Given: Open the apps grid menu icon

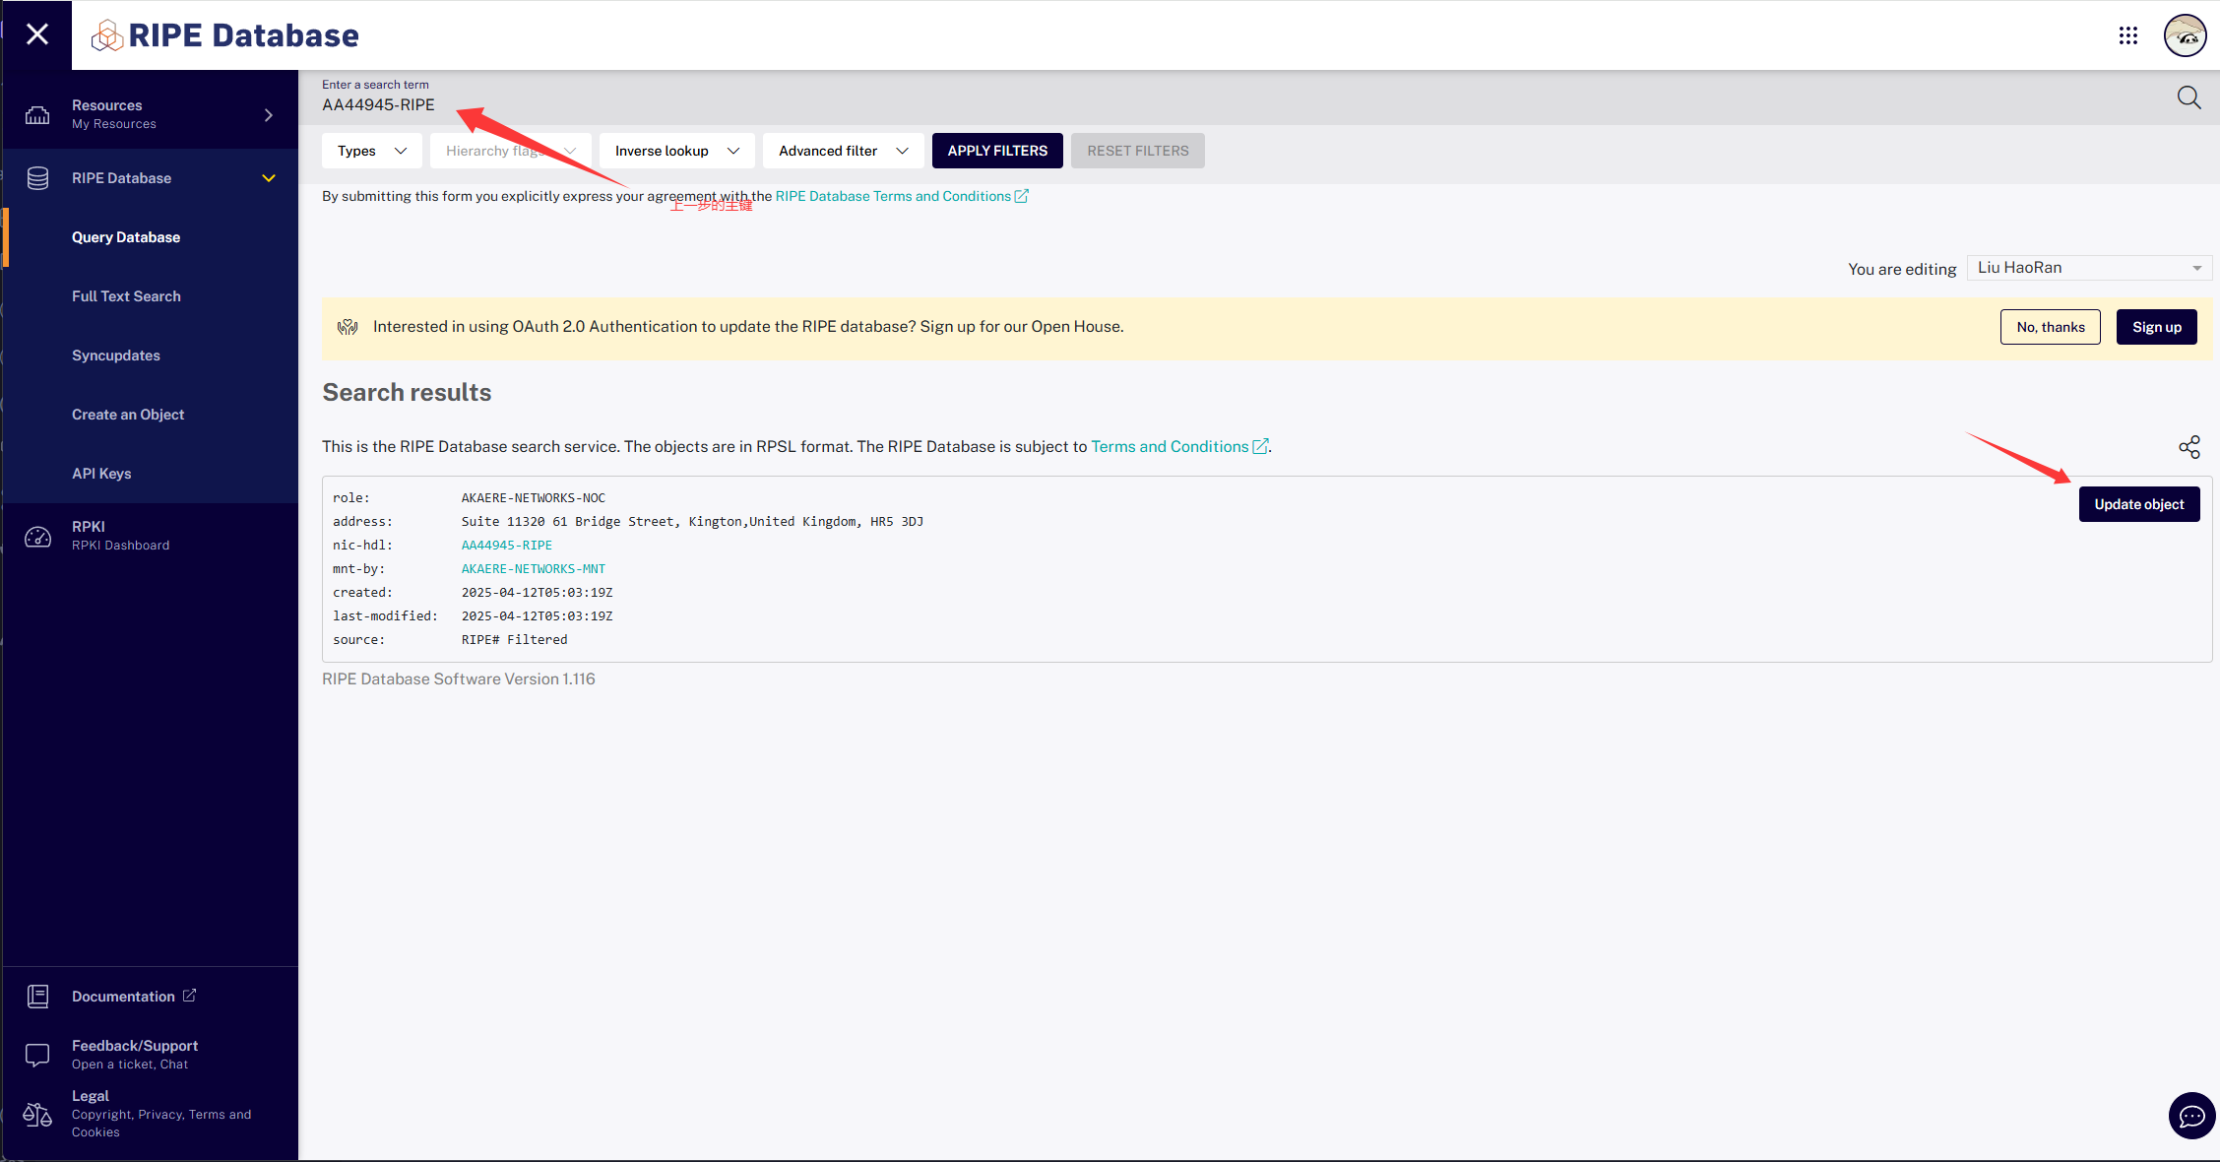Looking at the screenshot, I should coord(2127,35).
